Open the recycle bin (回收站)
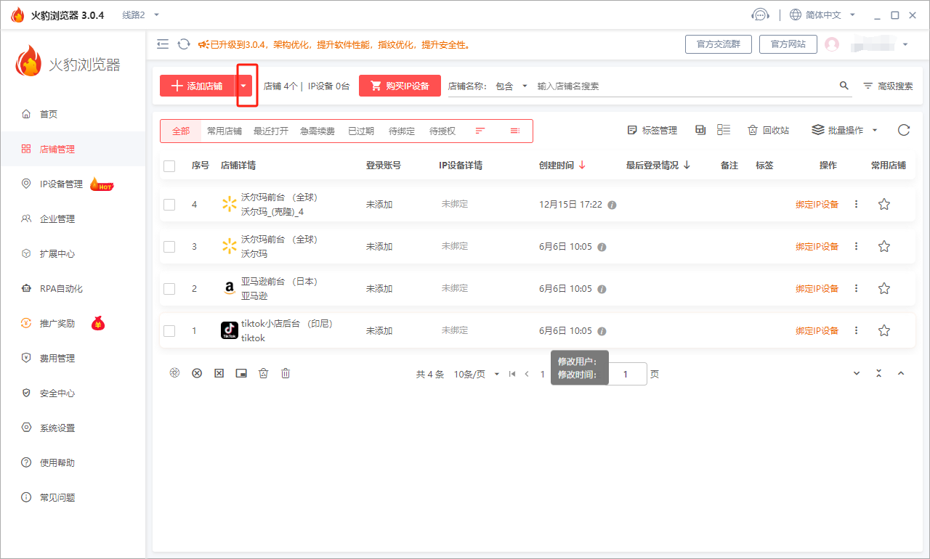 pos(768,131)
